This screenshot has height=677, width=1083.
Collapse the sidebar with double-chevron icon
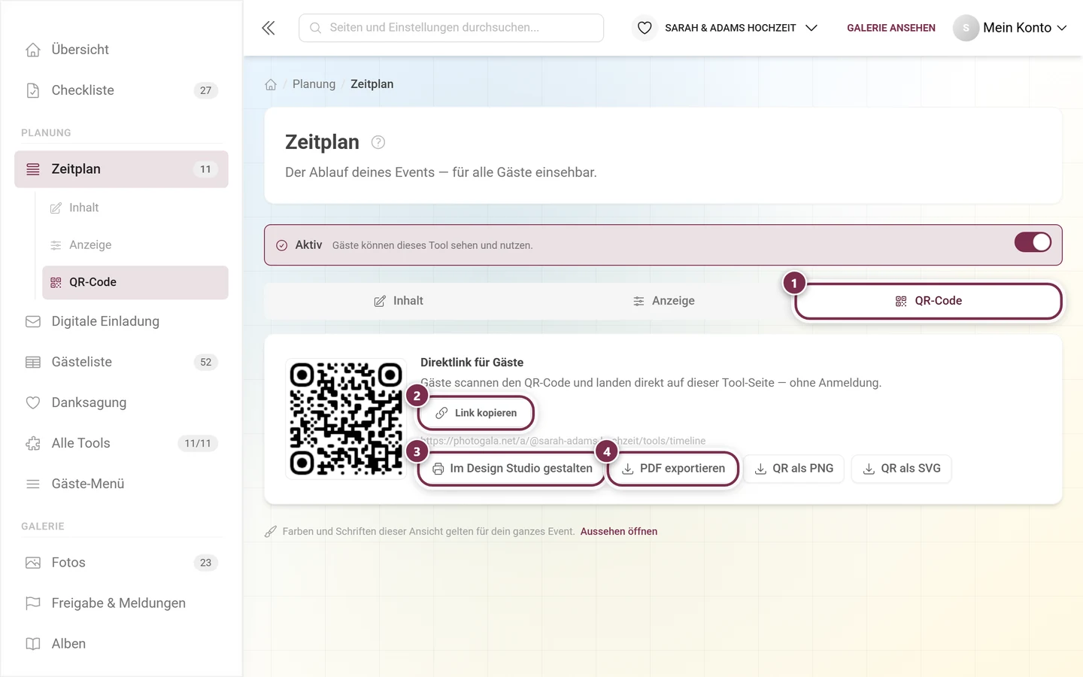[268, 28]
